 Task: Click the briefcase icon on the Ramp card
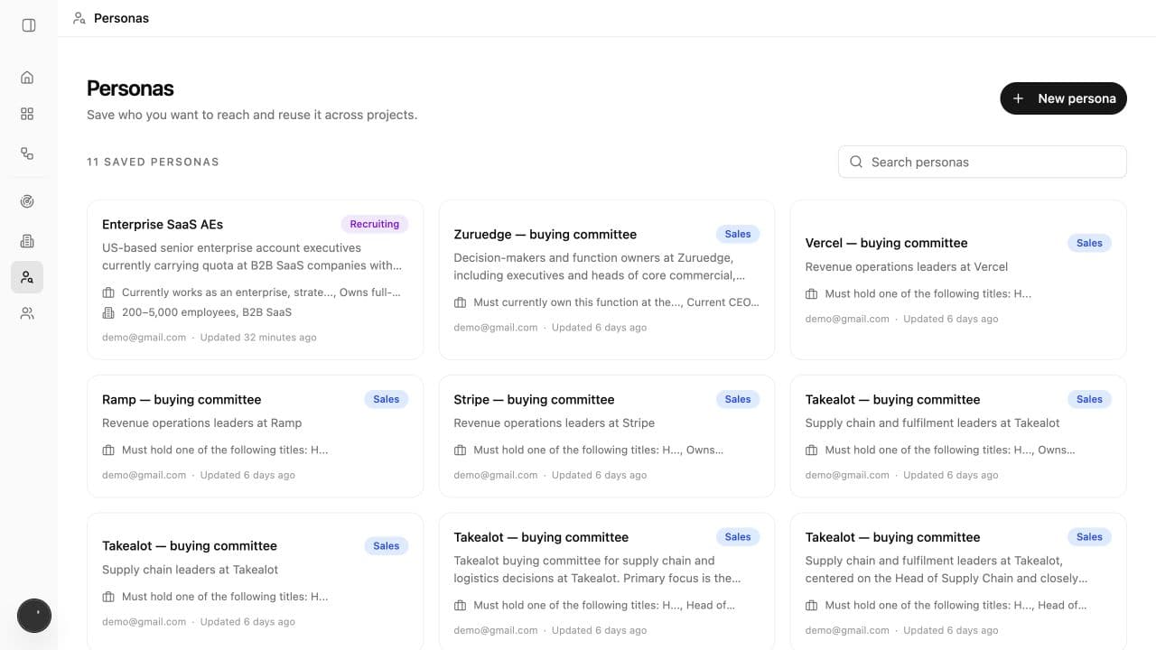(108, 450)
